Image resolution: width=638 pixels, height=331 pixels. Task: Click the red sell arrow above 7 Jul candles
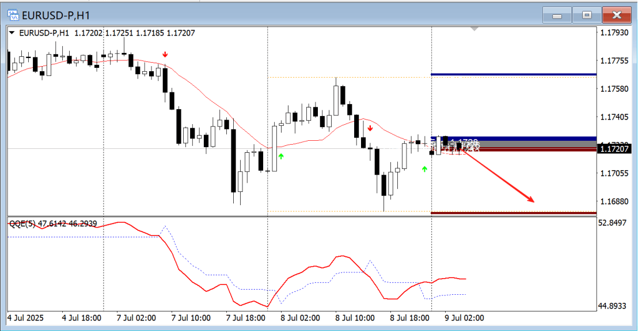point(165,55)
